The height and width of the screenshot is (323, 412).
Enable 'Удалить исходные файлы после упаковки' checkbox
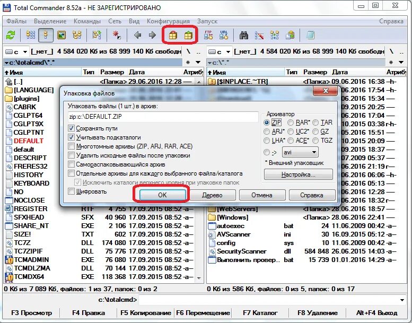pos(71,155)
